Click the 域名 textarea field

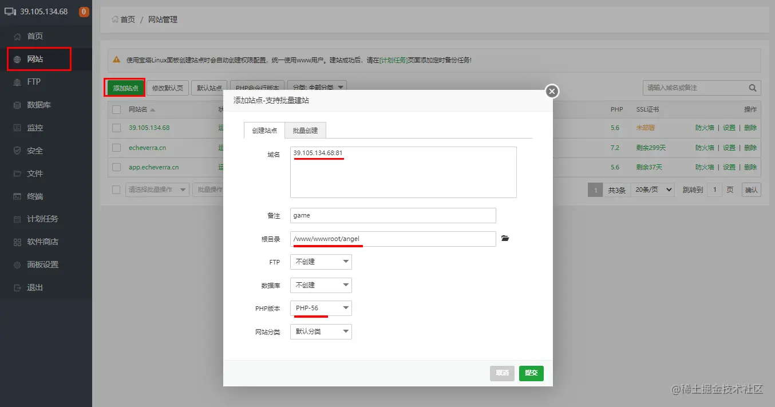[403, 172]
